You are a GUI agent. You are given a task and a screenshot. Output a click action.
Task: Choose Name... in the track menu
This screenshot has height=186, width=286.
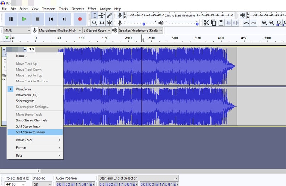(35, 56)
